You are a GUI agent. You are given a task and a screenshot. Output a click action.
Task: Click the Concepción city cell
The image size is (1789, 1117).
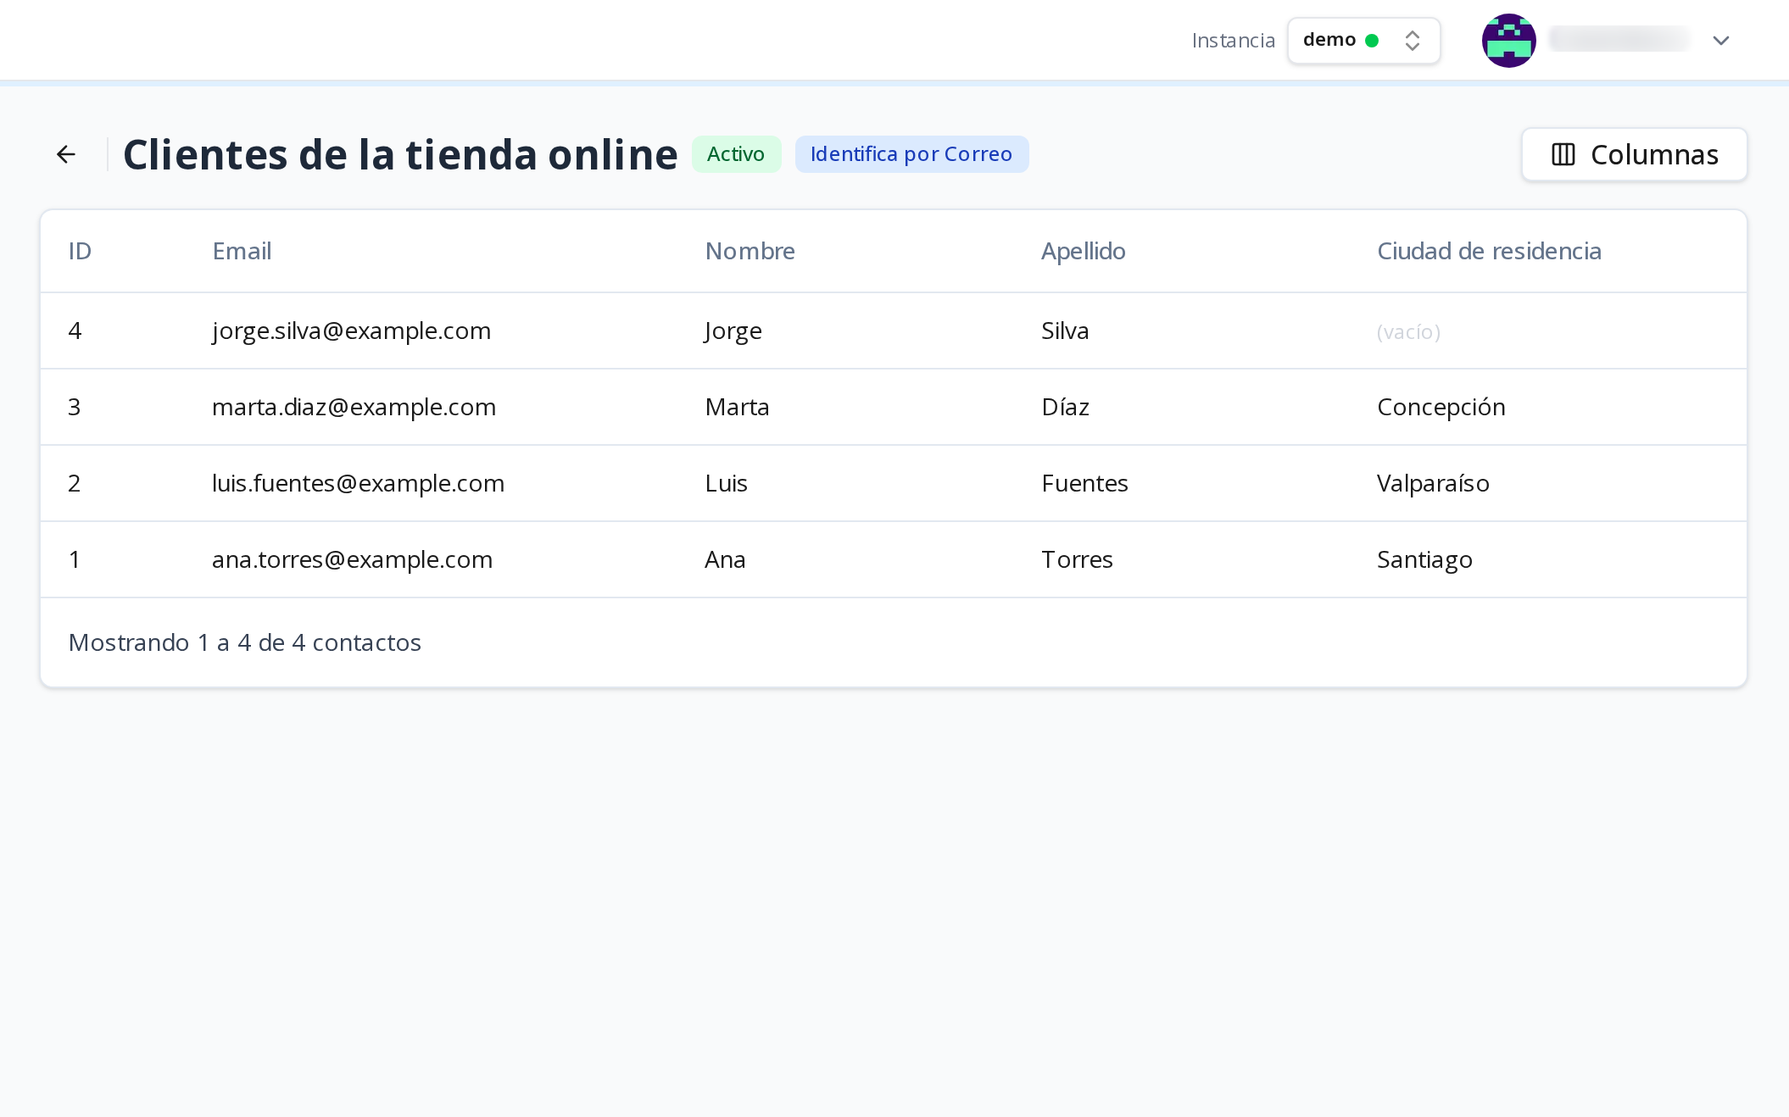(1441, 407)
